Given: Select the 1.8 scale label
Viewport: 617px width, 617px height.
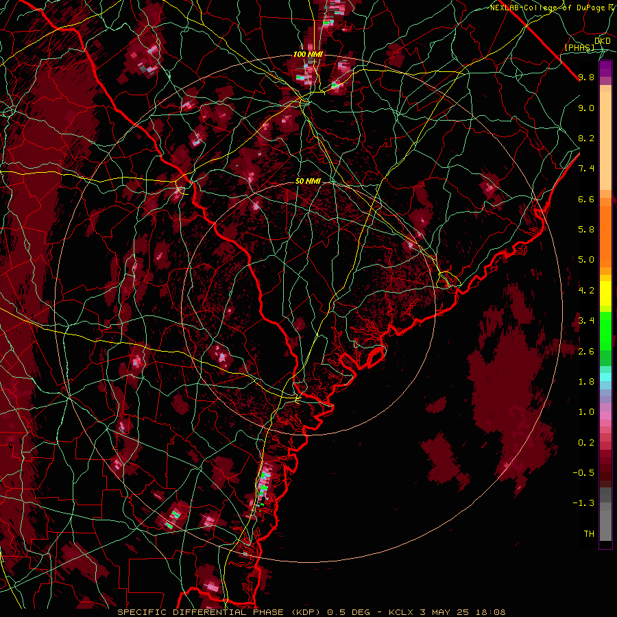Looking at the screenshot, I should 586,382.
